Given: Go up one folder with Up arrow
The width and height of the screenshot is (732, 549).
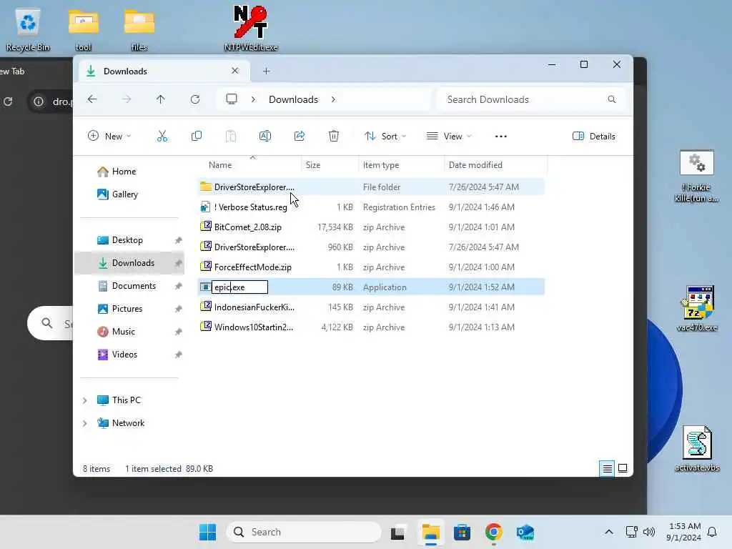Looking at the screenshot, I should (x=161, y=99).
